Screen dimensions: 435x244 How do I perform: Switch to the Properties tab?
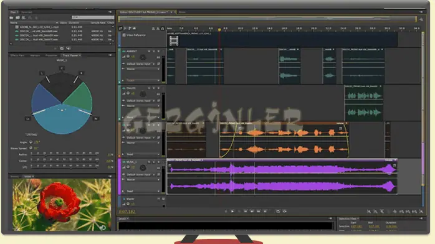(x=51, y=55)
